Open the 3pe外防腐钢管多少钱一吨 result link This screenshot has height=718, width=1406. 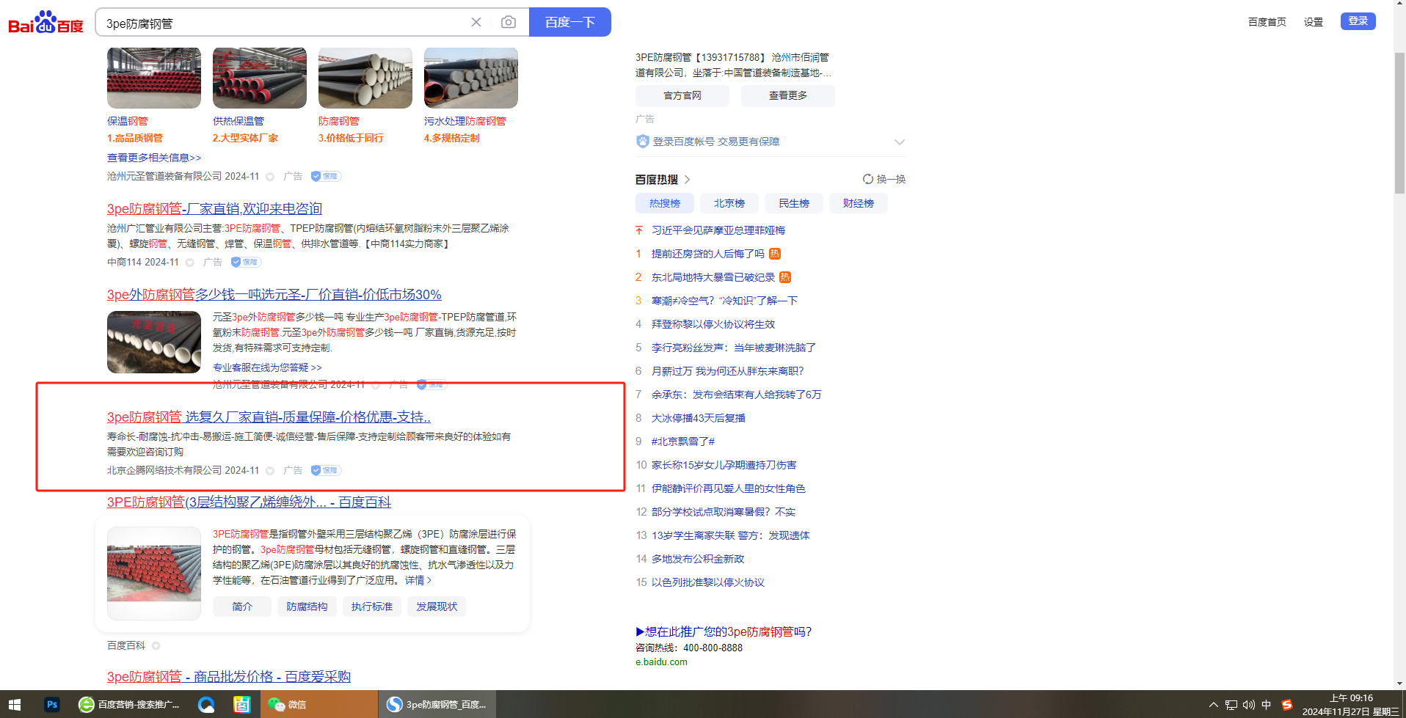pyautogui.click(x=274, y=295)
